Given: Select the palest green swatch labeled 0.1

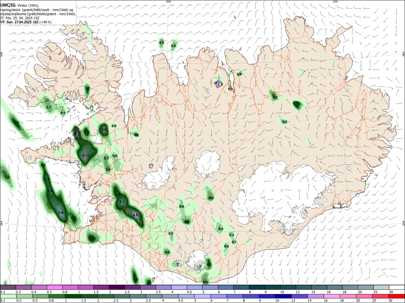Looking at the screenshot, I should tap(8, 296).
